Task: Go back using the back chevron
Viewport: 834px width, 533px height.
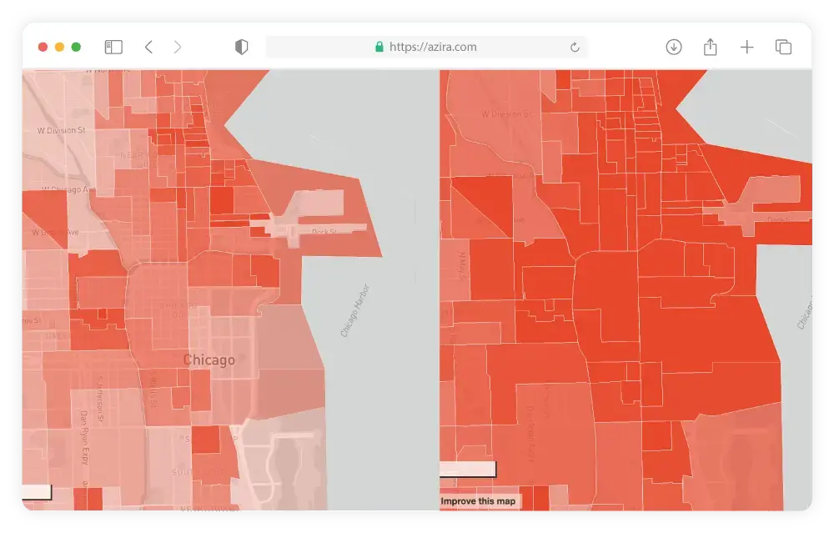Action: [x=148, y=48]
